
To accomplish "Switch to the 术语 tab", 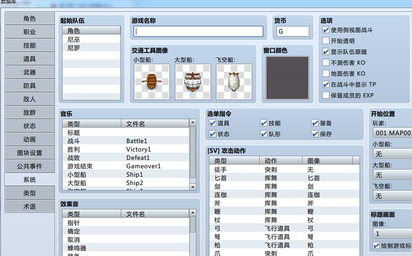I will [30, 206].
